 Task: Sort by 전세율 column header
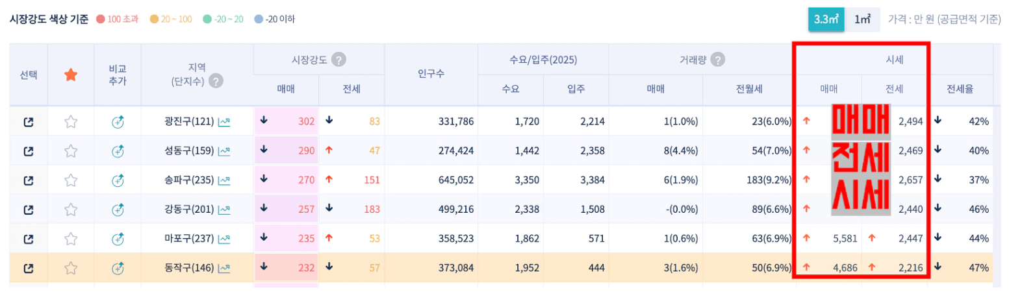[x=960, y=89]
